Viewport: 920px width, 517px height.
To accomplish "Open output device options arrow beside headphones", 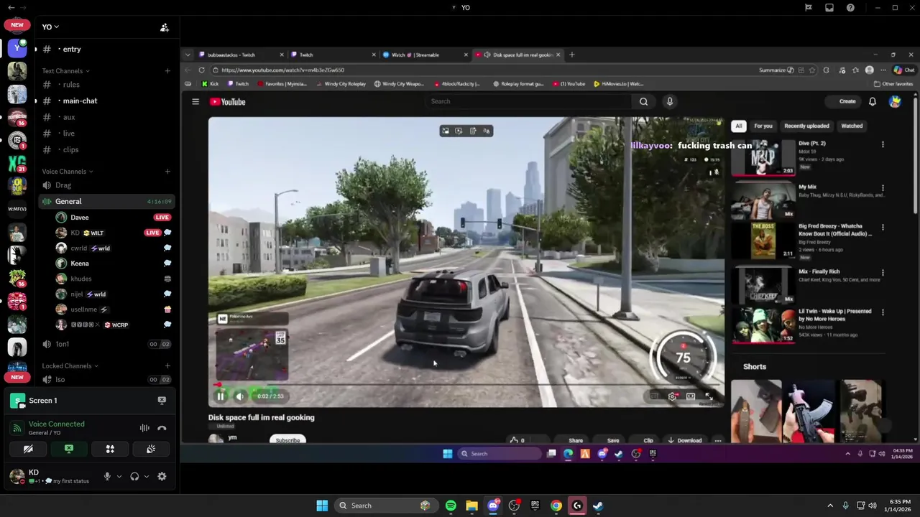I will tap(147, 476).
